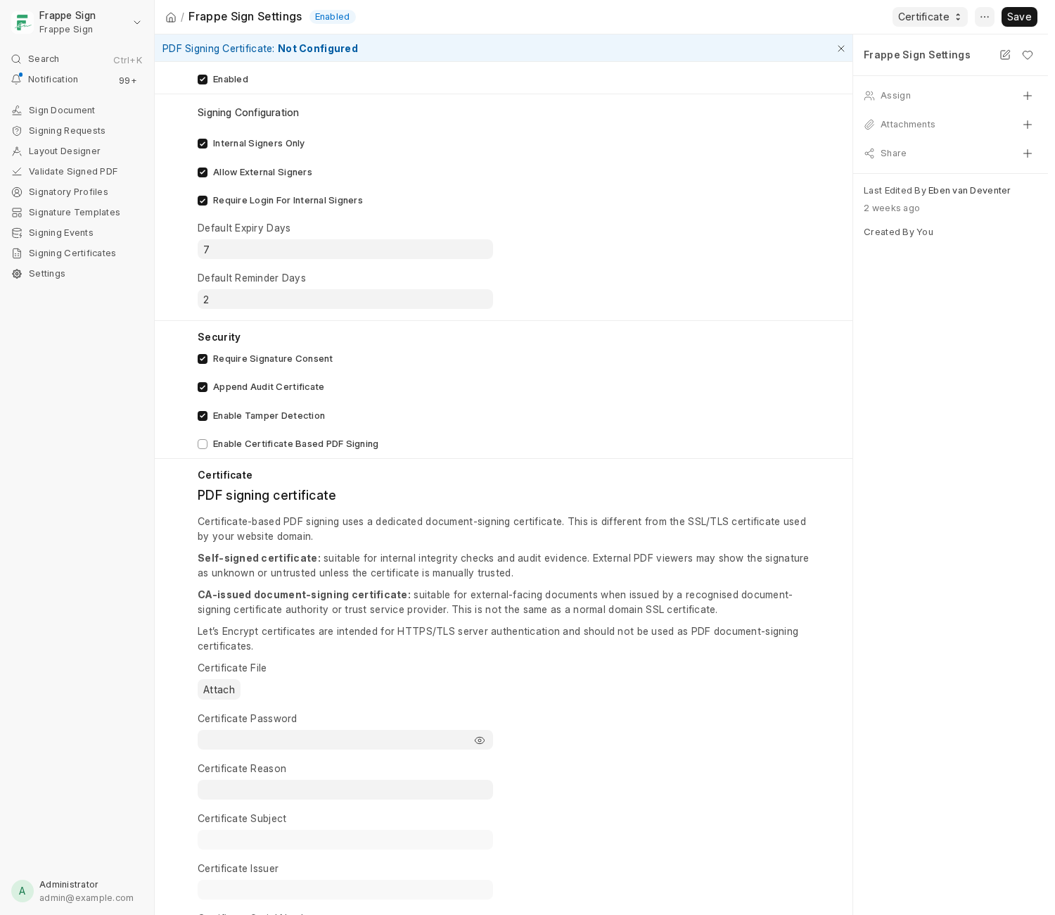Click the Attachments paperclip icon

(x=869, y=125)
